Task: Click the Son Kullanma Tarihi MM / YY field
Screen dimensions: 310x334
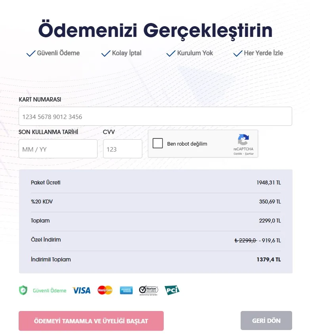Action: coord(58,149)
